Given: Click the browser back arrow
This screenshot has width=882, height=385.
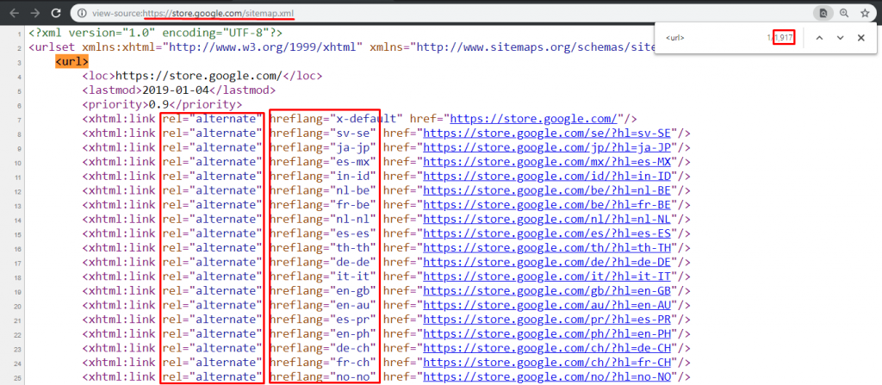Looking at the screenshot, I should click(12, 14).
